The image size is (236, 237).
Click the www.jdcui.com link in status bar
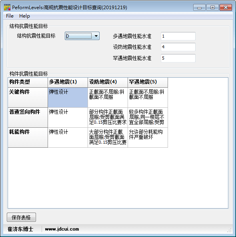click(62, 229)
